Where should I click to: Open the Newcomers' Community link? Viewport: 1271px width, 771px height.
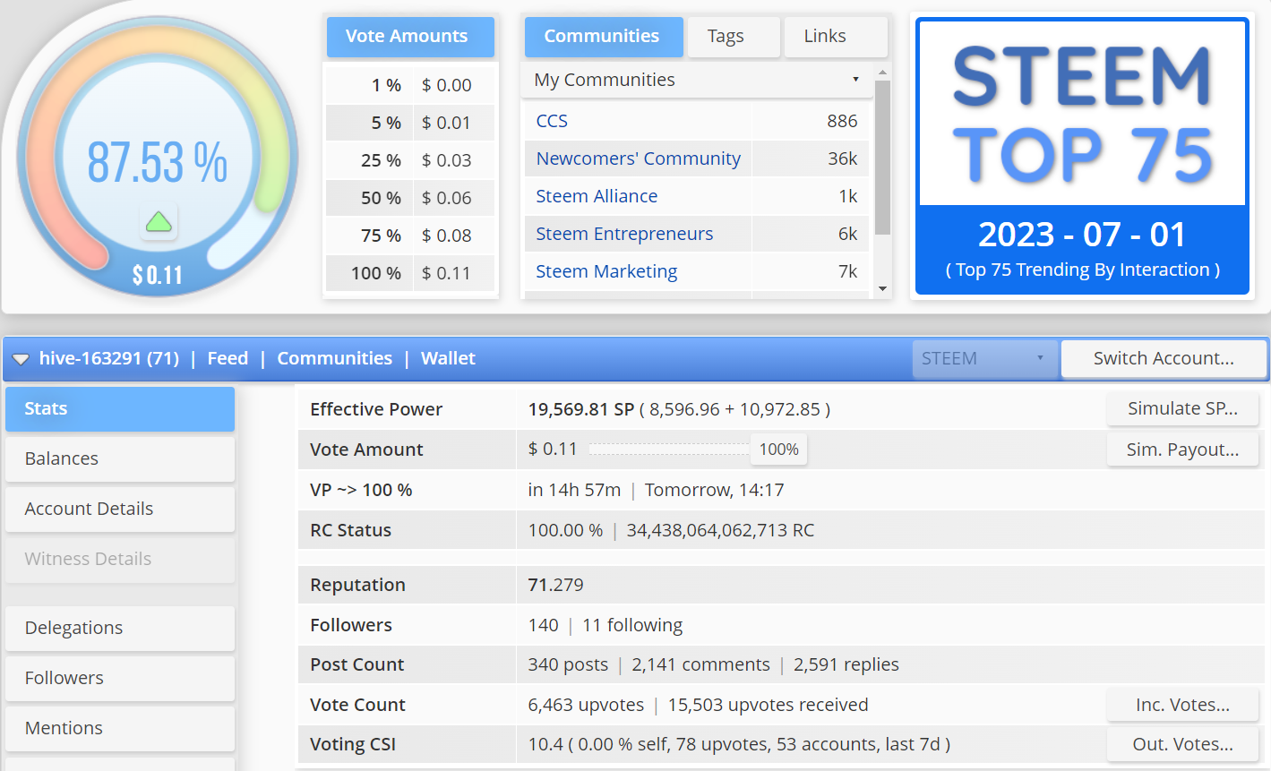[x=638, y=158]
